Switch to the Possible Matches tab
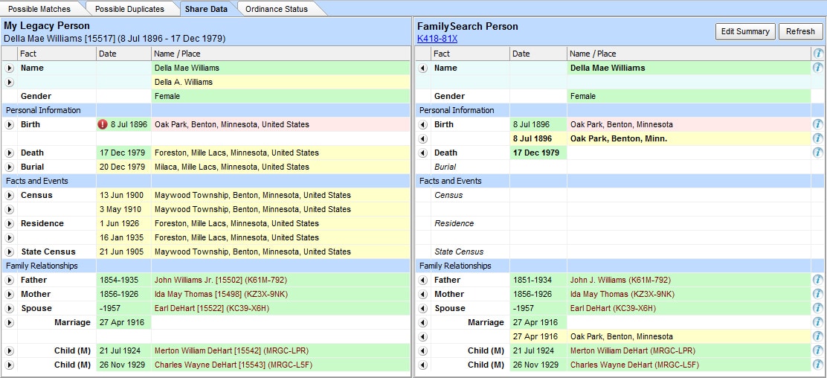 point(39,9)
